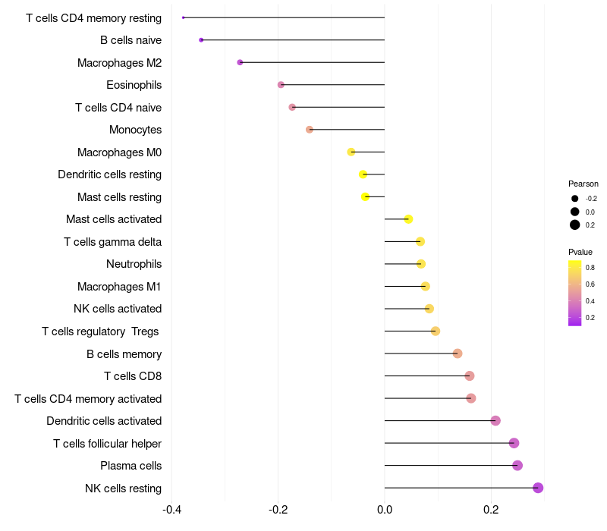The height and width of the screenshot is (531, 607).
Task: Click the -0.4 x-axis tick label
Action: click(171, 509)
